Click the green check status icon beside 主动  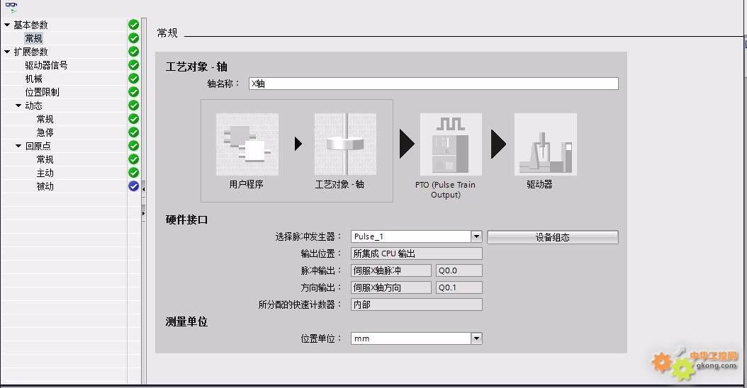[x=133, y=172]
